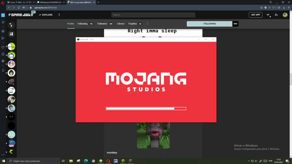Reload the gamejolt.com page
This screenshot has height=164, width=292.
(19, 8)
